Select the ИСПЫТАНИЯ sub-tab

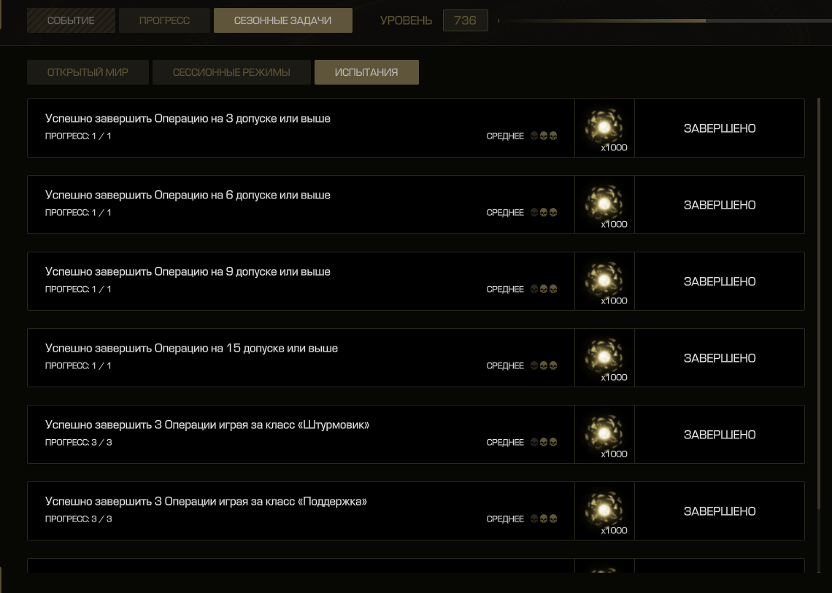[x=366, y=72]
